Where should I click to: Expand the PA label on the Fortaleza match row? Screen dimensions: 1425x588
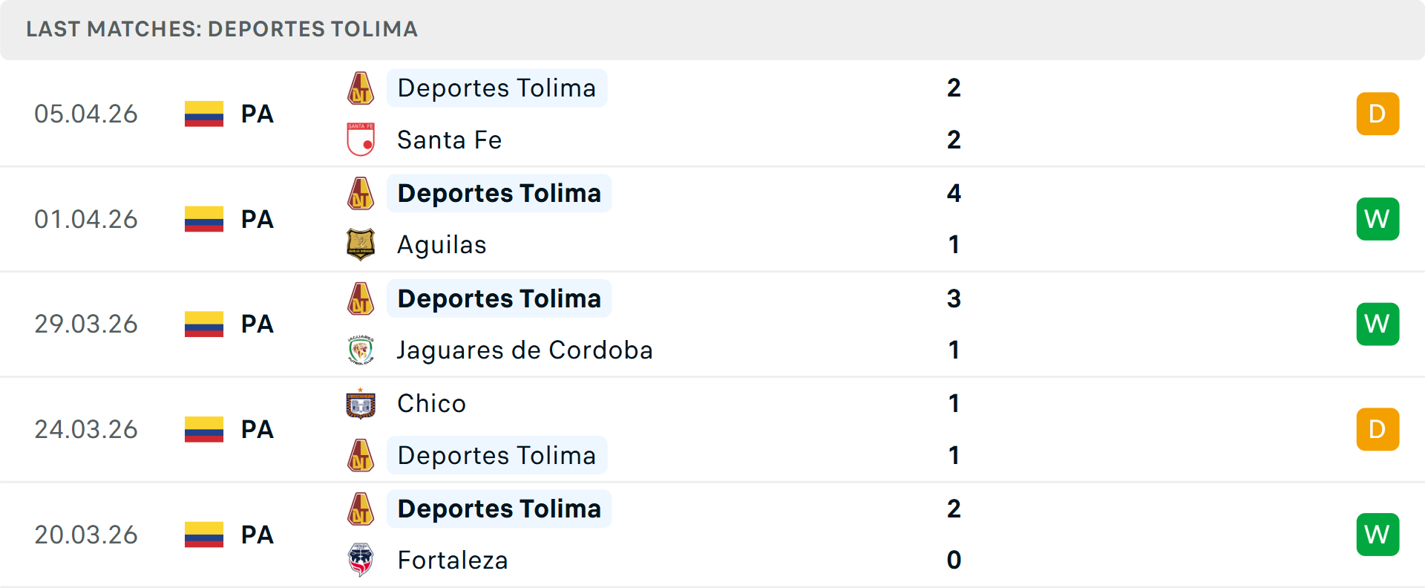[256, 534]
